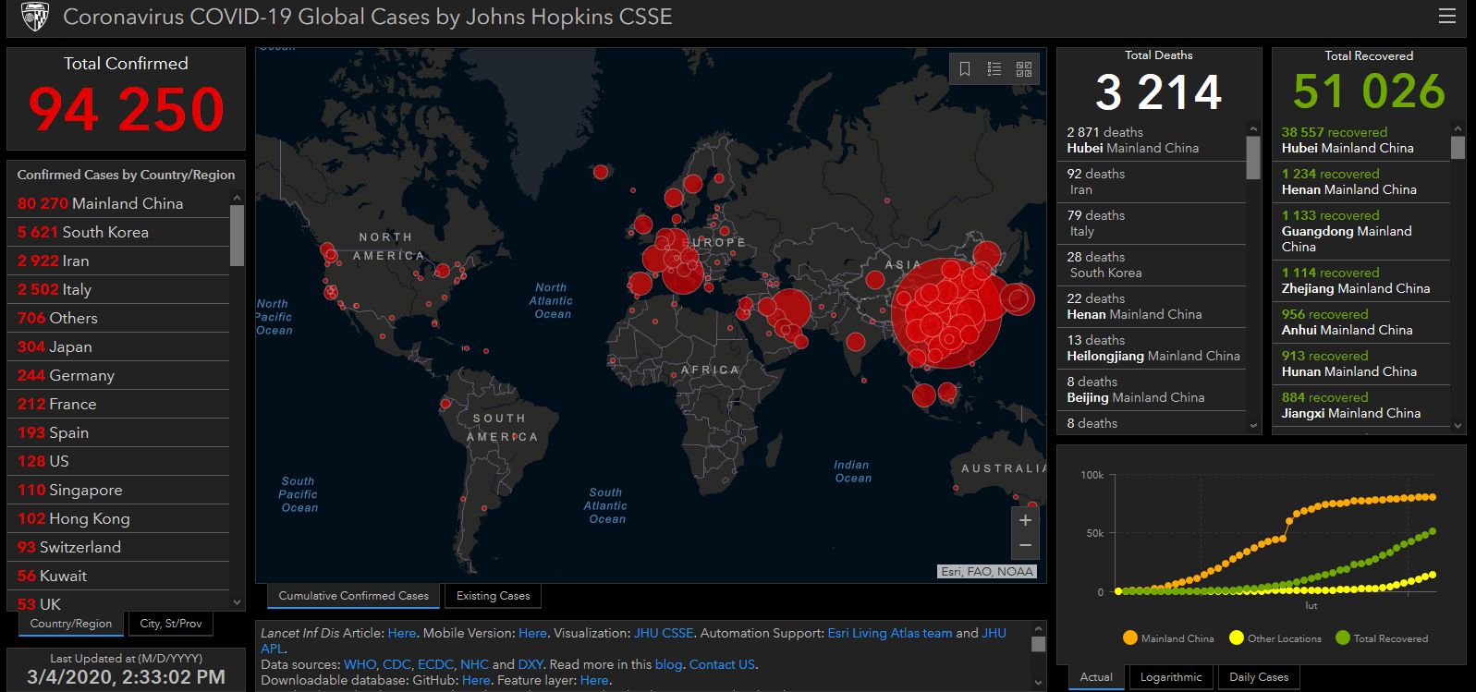The height and width of the screenshot is (692, 1476).
Task: Click the 79 deaths Italy entry
Action: pyautogui.click(x=1153, y=224)
